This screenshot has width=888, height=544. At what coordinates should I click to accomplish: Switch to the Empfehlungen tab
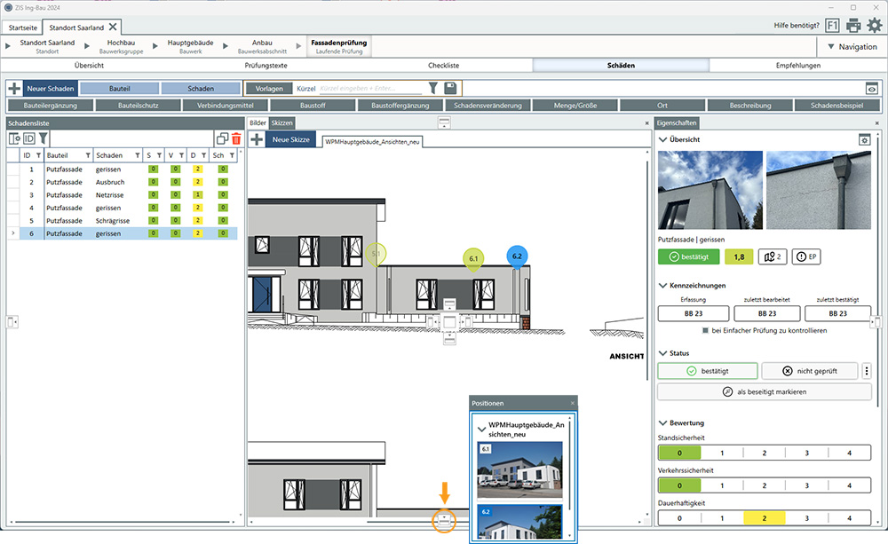click(x=797, y=65)
